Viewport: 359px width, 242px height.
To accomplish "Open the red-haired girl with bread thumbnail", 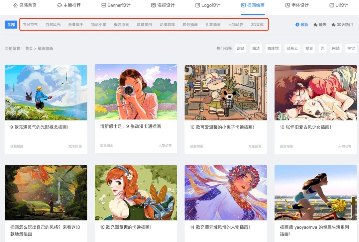I will point(136,193).
